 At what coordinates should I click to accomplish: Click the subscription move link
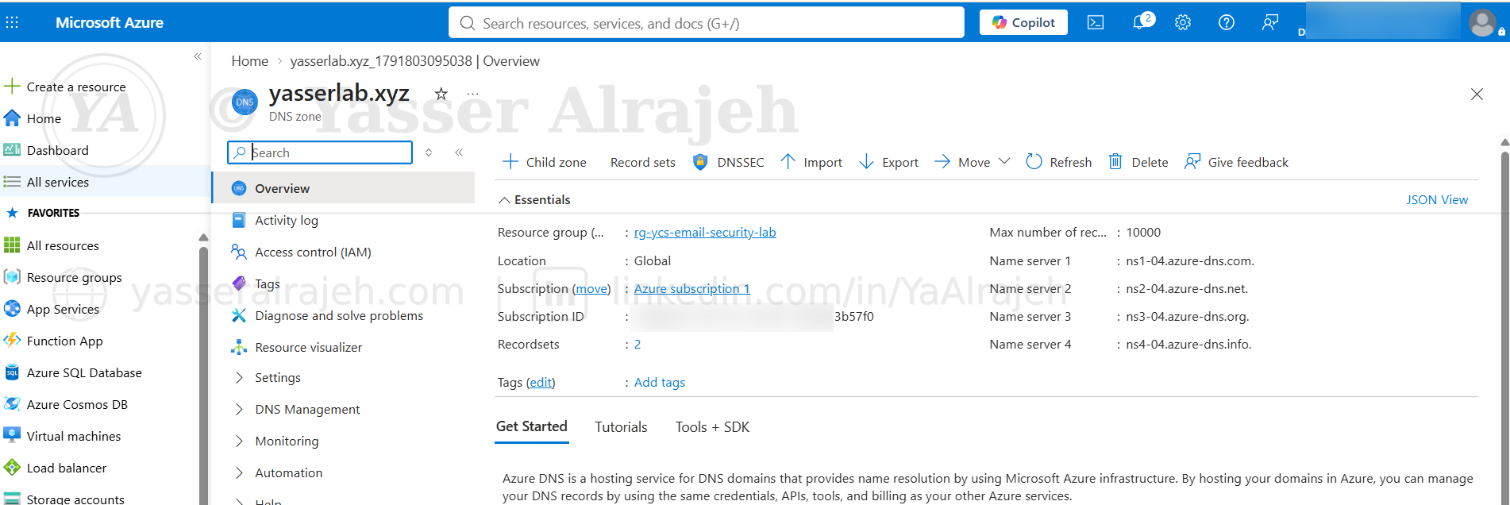(x=591, y=288)
